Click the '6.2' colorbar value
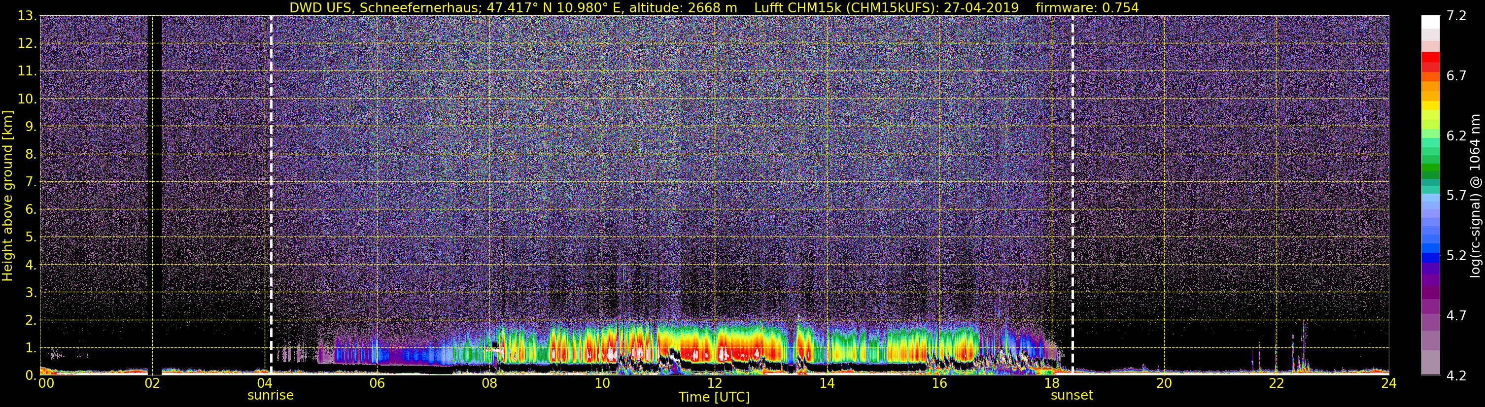 (x=1456, y=136)
